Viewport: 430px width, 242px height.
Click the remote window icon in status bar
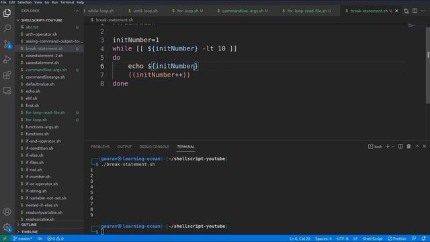point(5,239)
